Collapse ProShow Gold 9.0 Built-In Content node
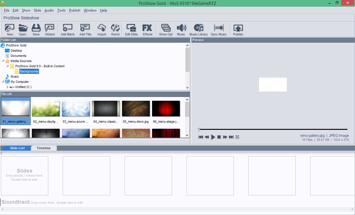Image resolution: width=355 pixels, height=215 pixels. point(8,66)
